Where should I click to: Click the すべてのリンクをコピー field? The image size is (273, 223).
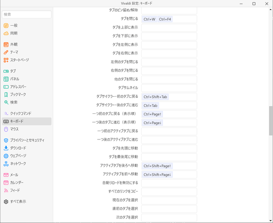169,192
